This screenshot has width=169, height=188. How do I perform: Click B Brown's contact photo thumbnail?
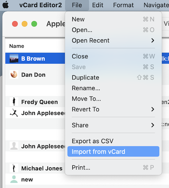pos(14,58)
